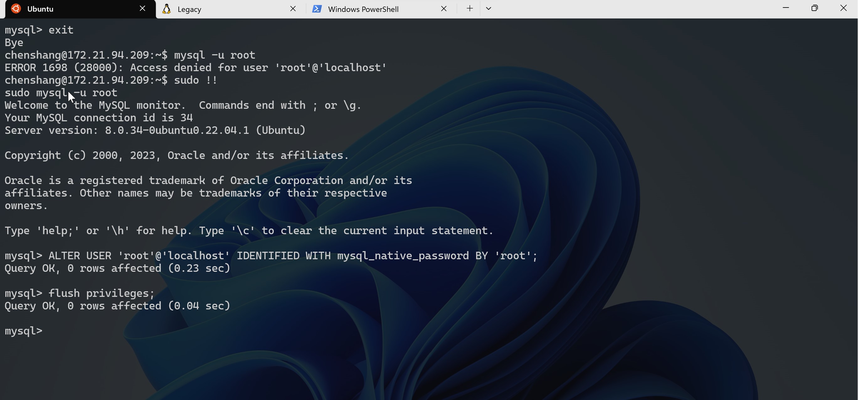Click the 'ERROR 1698 (28000)' line
Screen dimensions: 858x400
click(195, 68)
